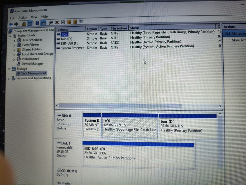Viewport: 246px width, 185px height.
Task: Click the FAT32 file system cell
Action: point(115,43)
